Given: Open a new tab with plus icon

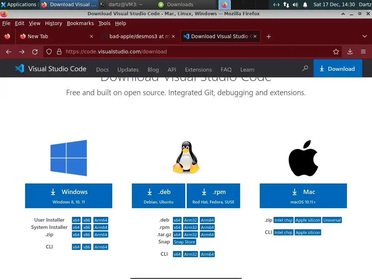Looking at the screenshot, I should click(268, 37).
